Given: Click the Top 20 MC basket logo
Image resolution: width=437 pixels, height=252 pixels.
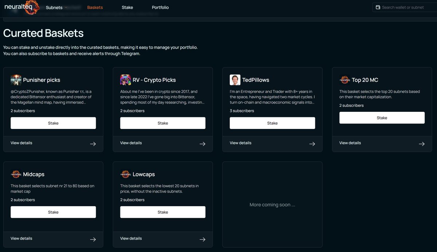Looking at the screenshot, I should pyautogui.click(x=345, y=80).
